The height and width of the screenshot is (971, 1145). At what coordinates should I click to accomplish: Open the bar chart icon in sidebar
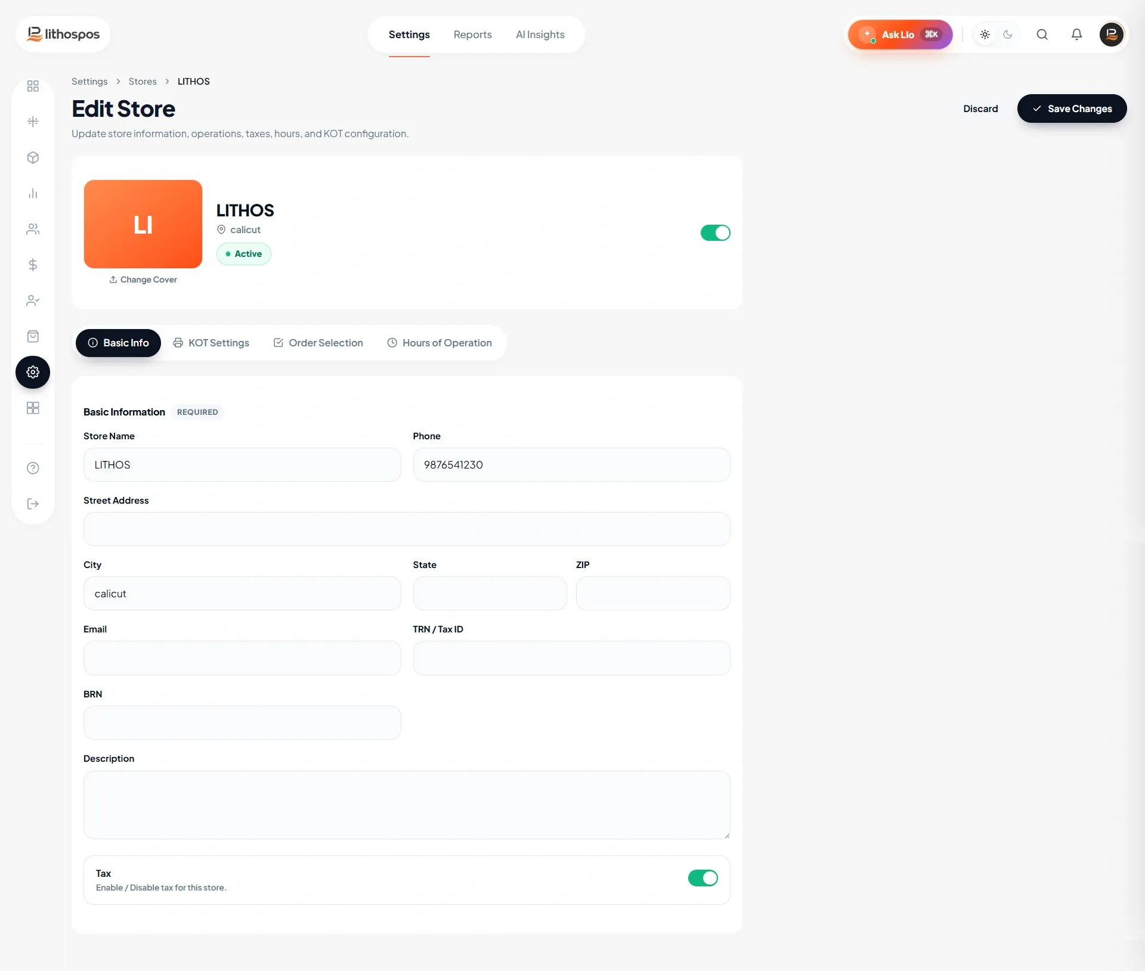tap(33, 193)
